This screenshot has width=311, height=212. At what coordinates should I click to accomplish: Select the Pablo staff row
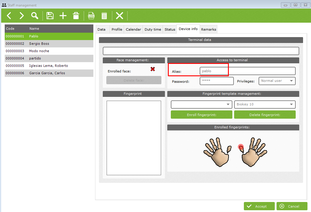(49, 36)
